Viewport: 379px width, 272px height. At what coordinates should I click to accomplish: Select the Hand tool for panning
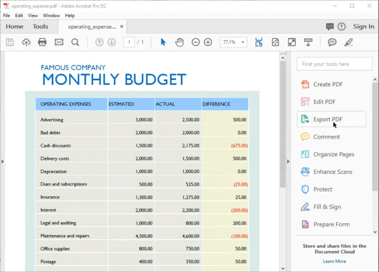(179, 42)
